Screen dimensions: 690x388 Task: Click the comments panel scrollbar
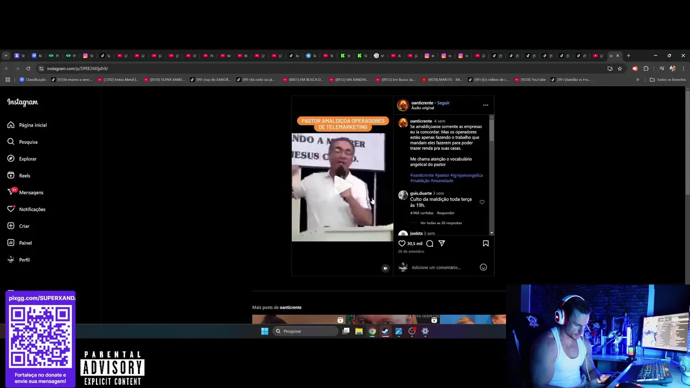[x=491, y=129]
